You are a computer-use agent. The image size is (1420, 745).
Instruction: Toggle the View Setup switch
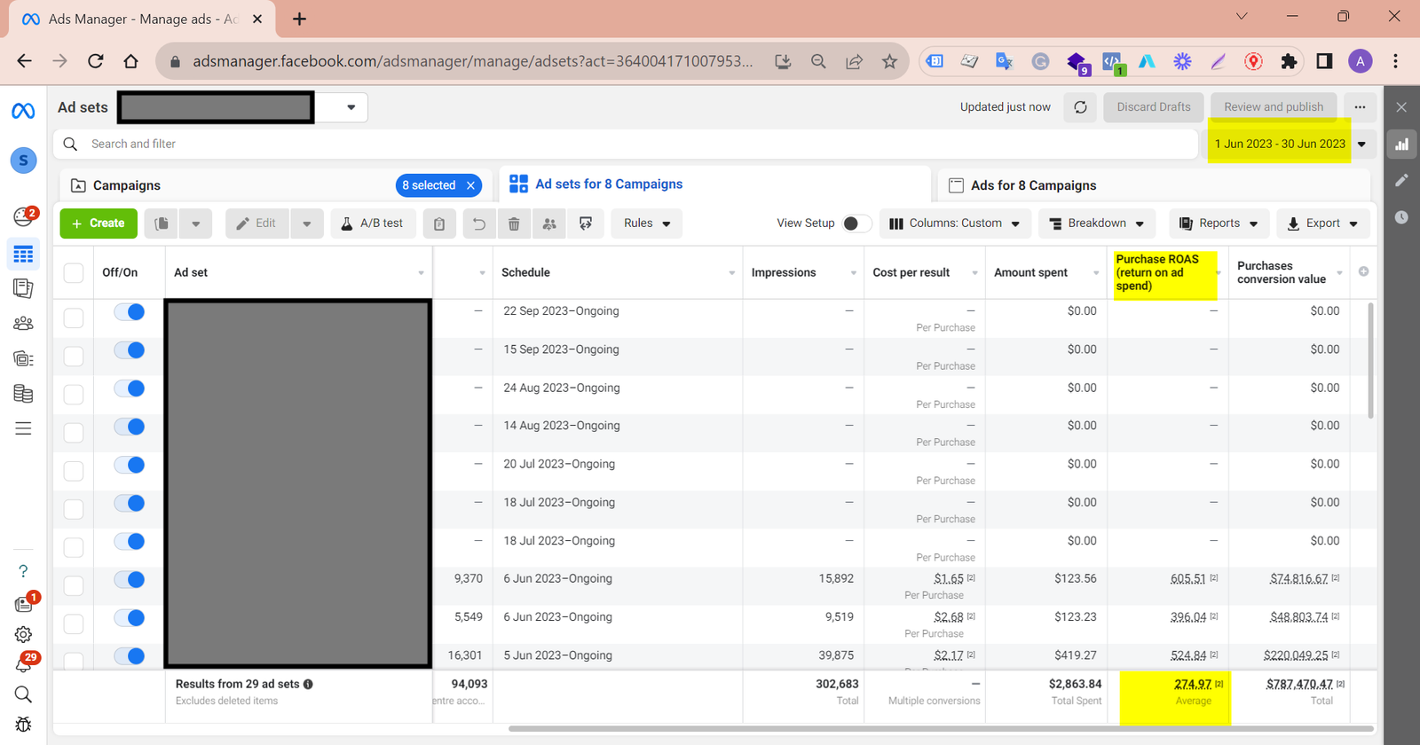pos(855,223)
